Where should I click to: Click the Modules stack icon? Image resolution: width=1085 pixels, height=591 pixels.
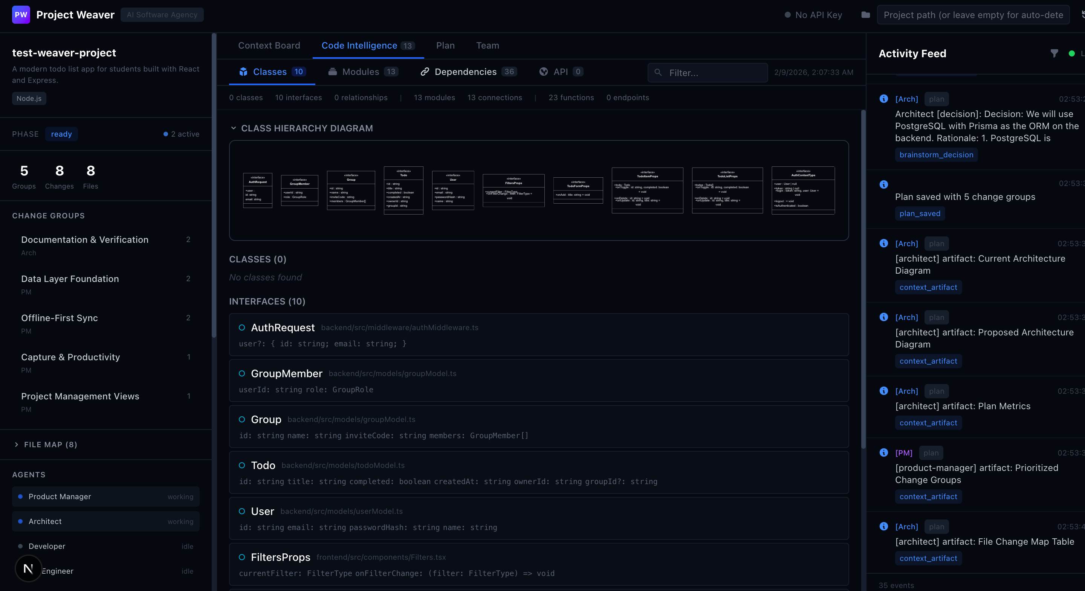pyautogui.click(x=332, y=72)
